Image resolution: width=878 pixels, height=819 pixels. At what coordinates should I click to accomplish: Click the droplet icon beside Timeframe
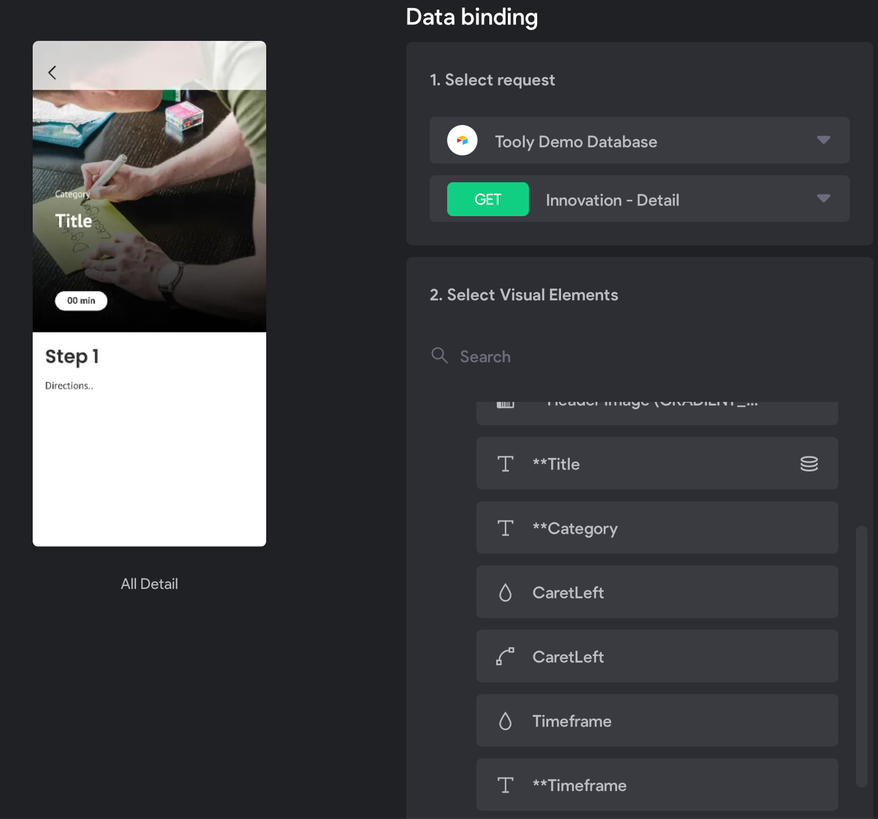[506, 721]
